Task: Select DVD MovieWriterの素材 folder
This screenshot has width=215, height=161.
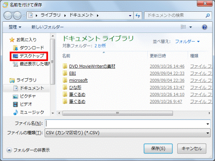Action: tap(92, 66)
